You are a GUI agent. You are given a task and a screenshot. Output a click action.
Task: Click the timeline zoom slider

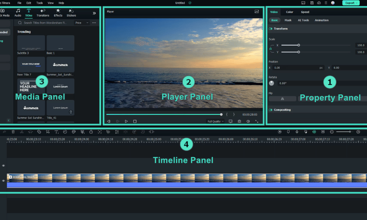[344, 132]
